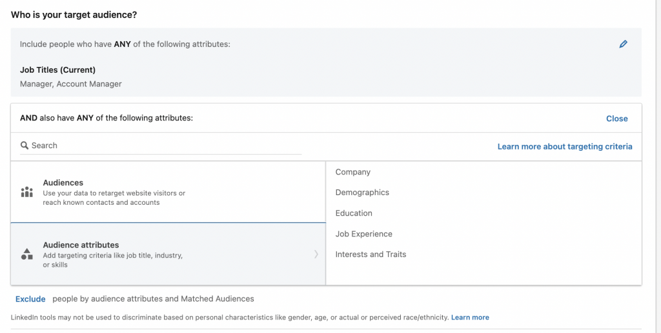
Task: Choose the Job Experience category
Action: pos(363,234)
